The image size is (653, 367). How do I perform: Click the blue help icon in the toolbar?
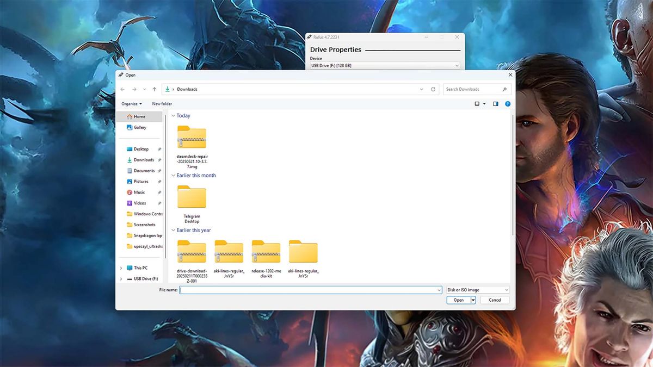click(x=508, y=104)
